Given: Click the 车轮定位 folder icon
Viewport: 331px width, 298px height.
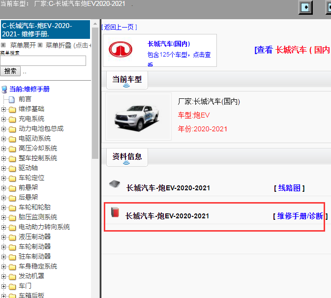Looking at the screenshot, I should coord(12,179).
